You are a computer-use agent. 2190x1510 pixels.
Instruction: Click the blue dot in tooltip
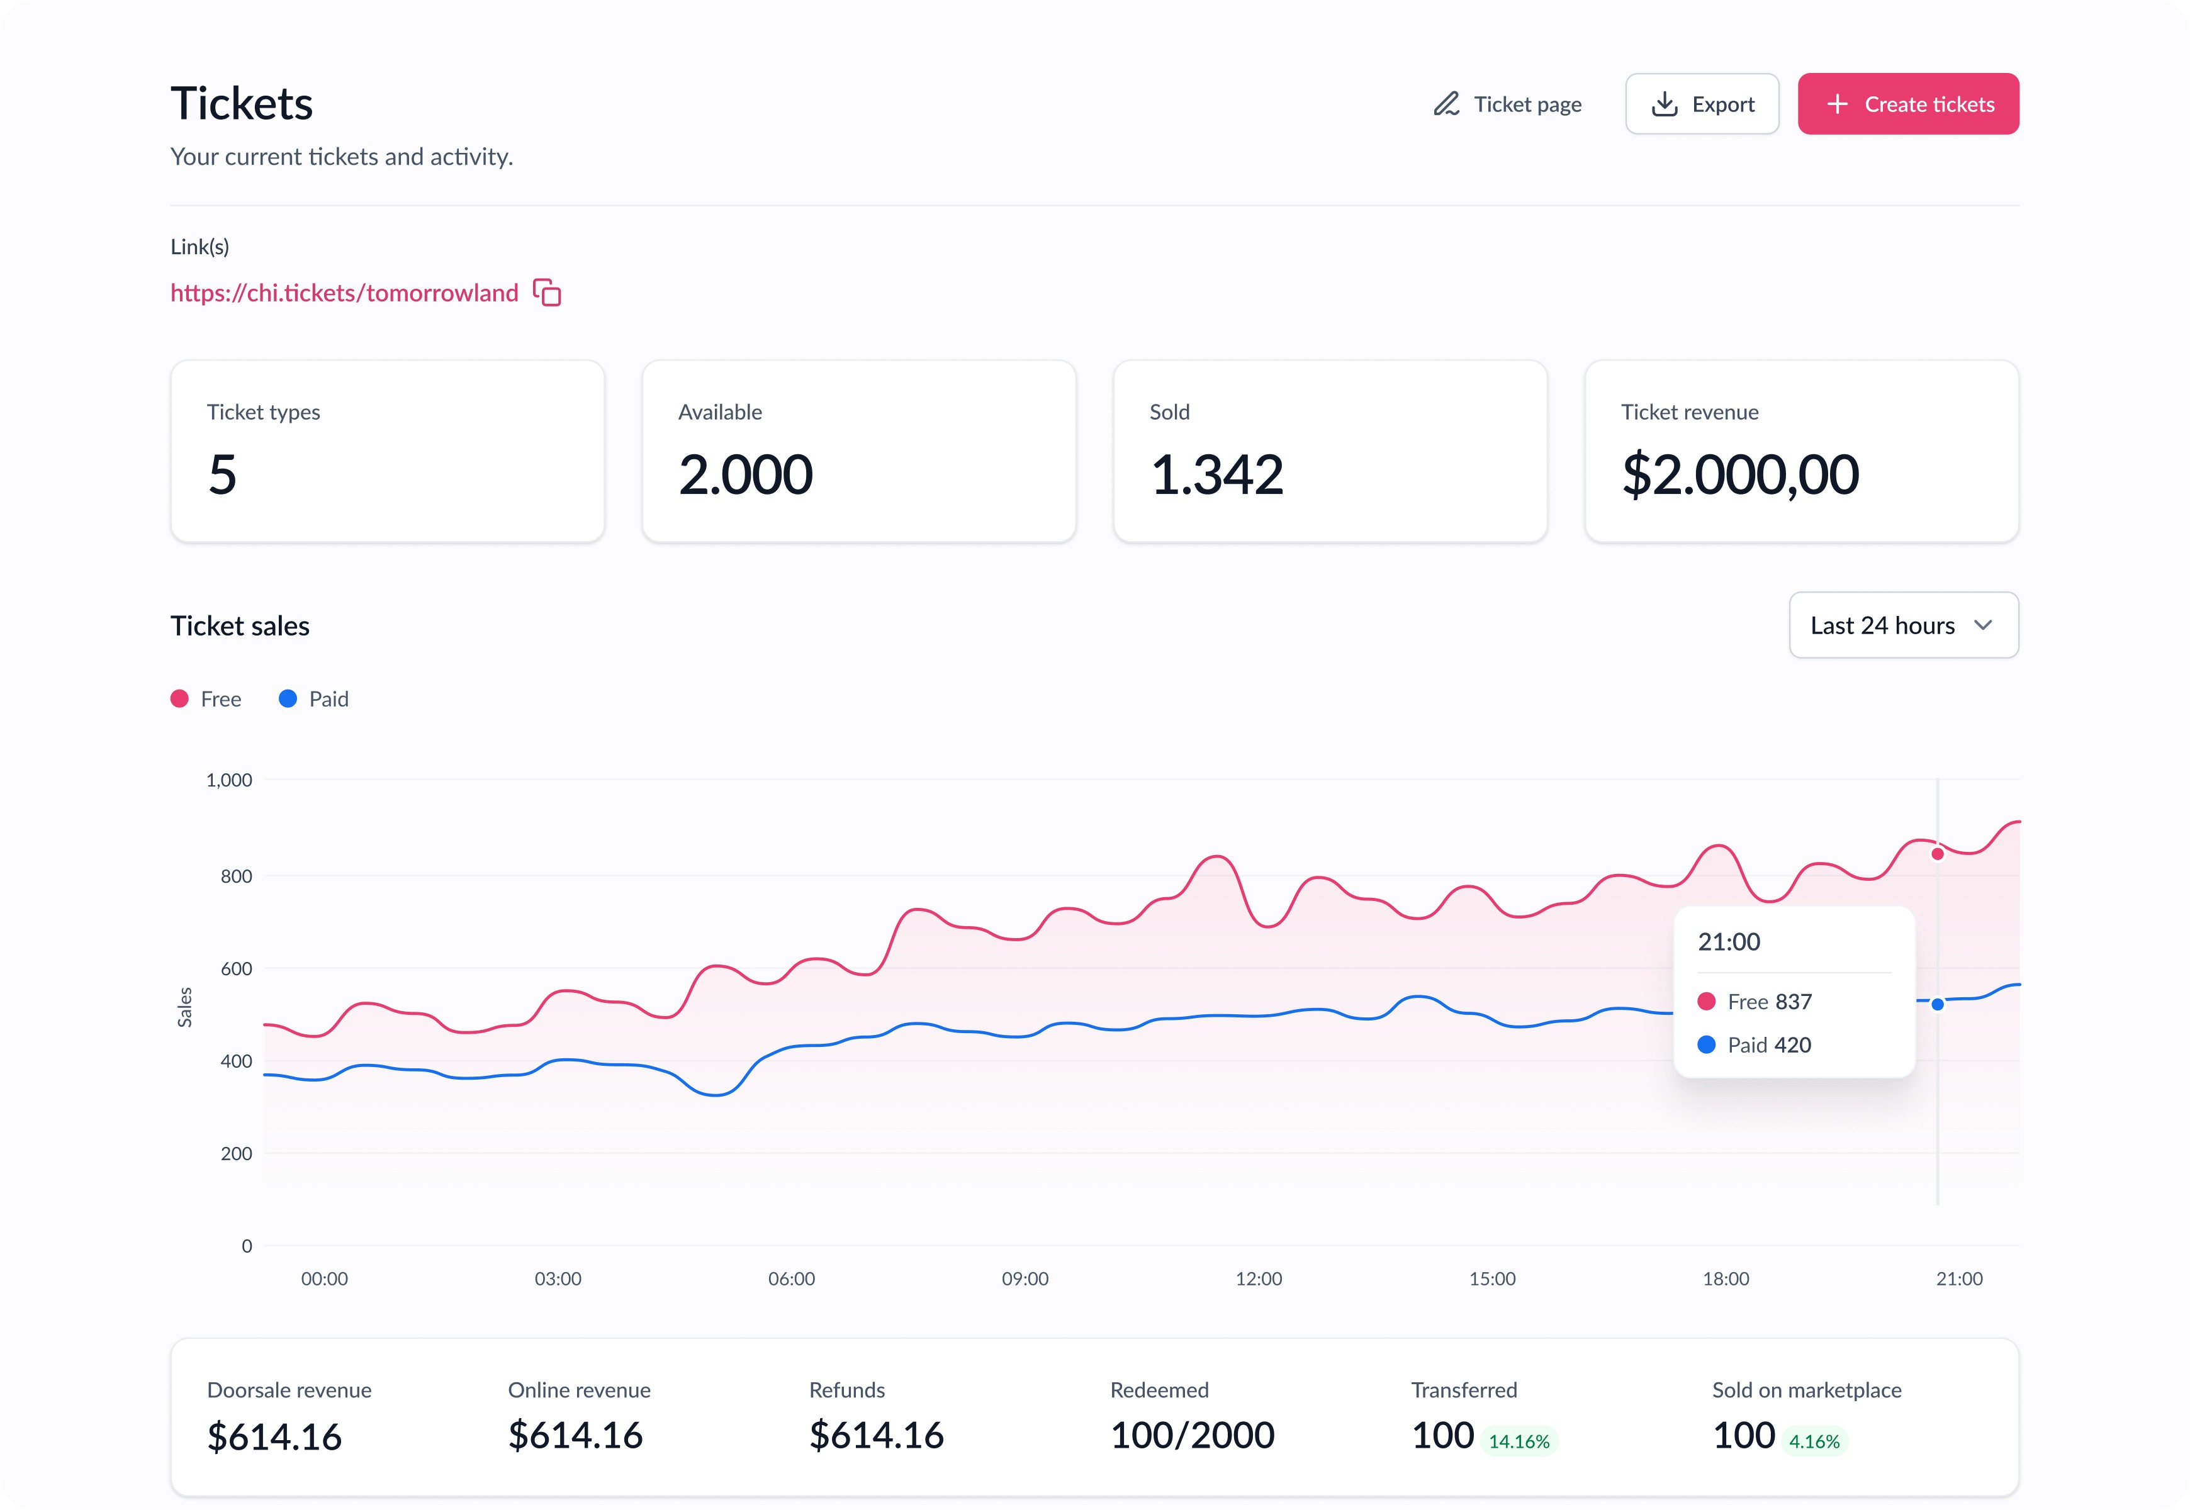coord(1707,1044)
